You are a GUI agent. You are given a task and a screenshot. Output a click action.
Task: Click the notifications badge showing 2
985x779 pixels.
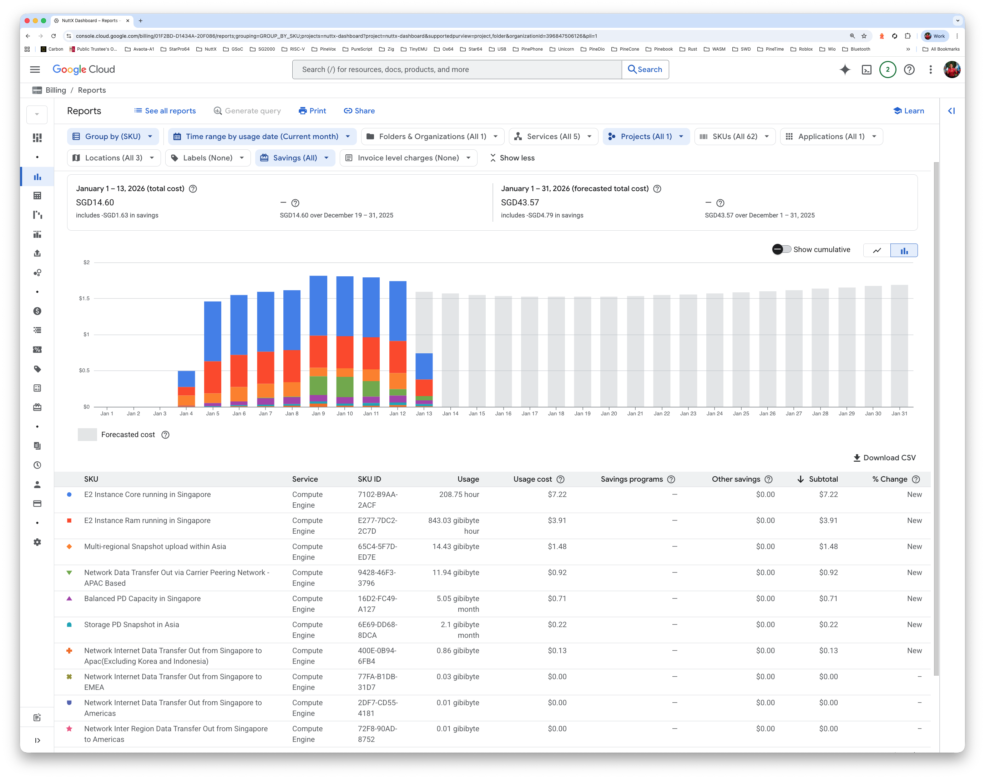pyautogui.click(x=887, y=69)
